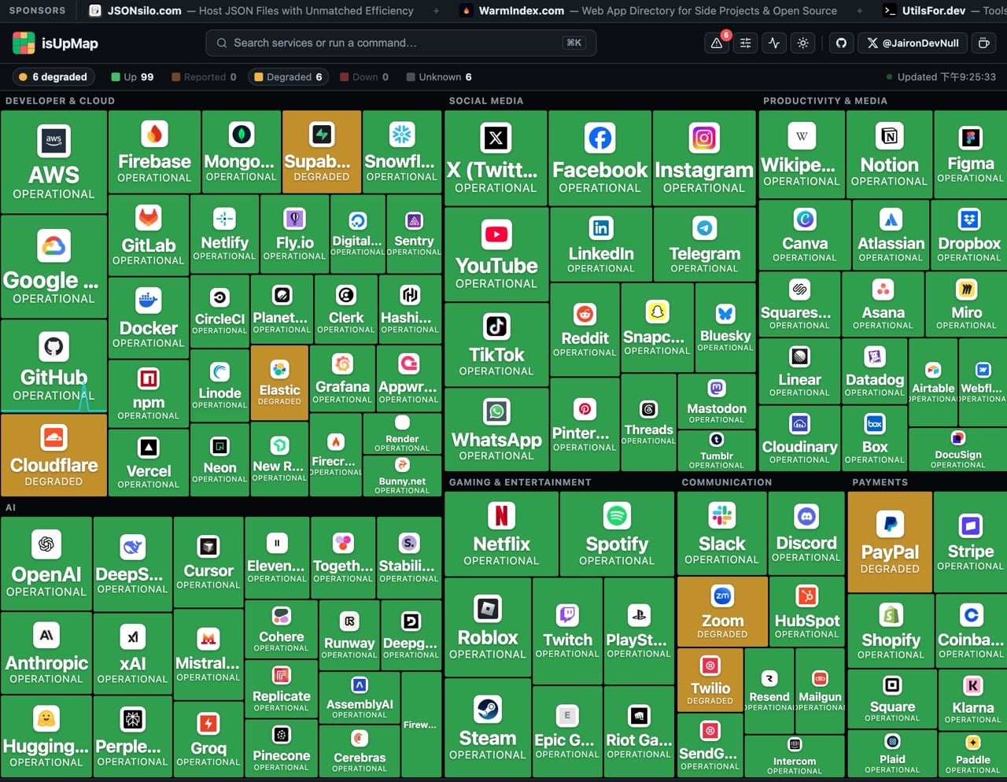
Task: Open the Hugging Face tile
Action: 46,736
